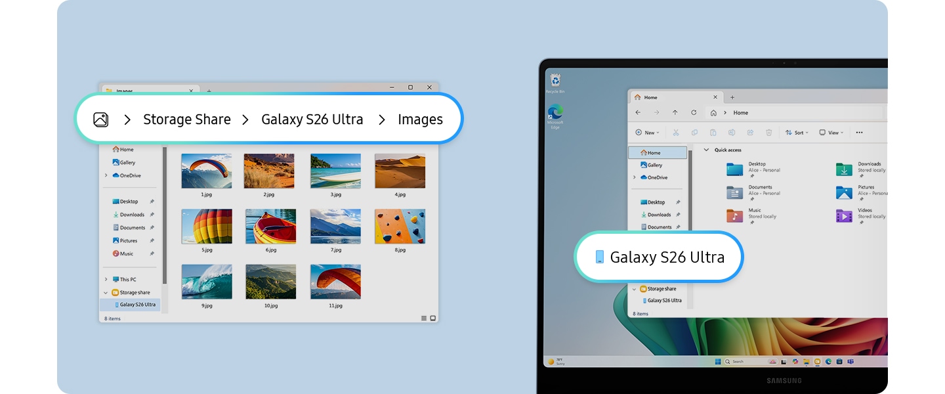Close the Images tab in the left window
The width and height of the screenshot is (945, 394).
191,91
